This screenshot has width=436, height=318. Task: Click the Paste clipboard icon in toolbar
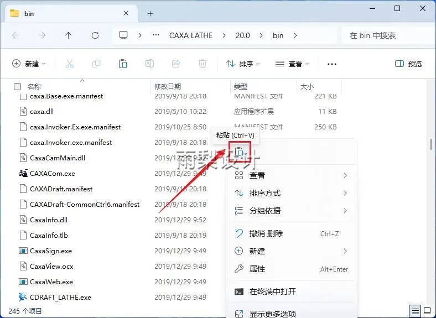point(123,64)
